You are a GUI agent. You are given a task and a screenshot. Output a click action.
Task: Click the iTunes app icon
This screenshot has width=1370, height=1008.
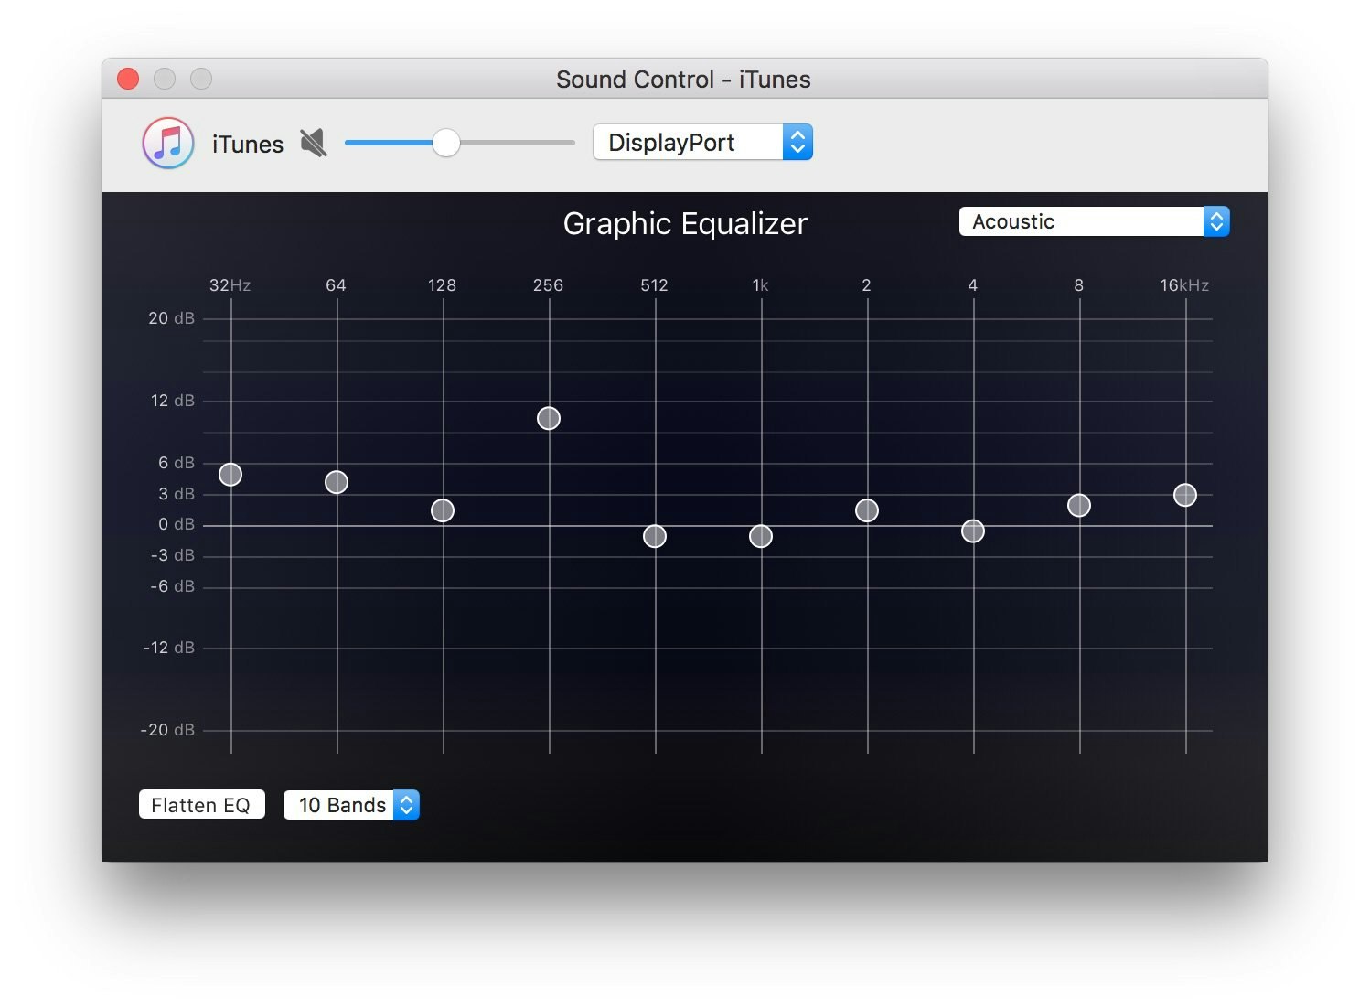[167, 143]
